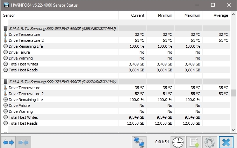
Task: Click current value 12,050 GB
Action: (136, 123)
